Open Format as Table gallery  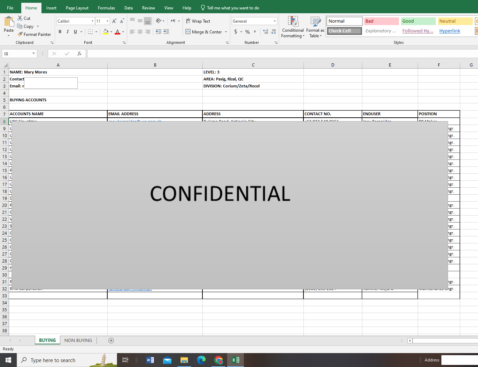[x=315, y=27]
